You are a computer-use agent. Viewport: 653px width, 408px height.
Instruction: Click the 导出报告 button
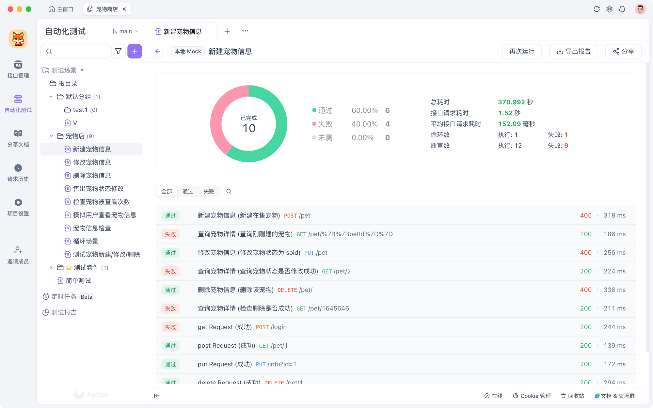pos(573,51)
